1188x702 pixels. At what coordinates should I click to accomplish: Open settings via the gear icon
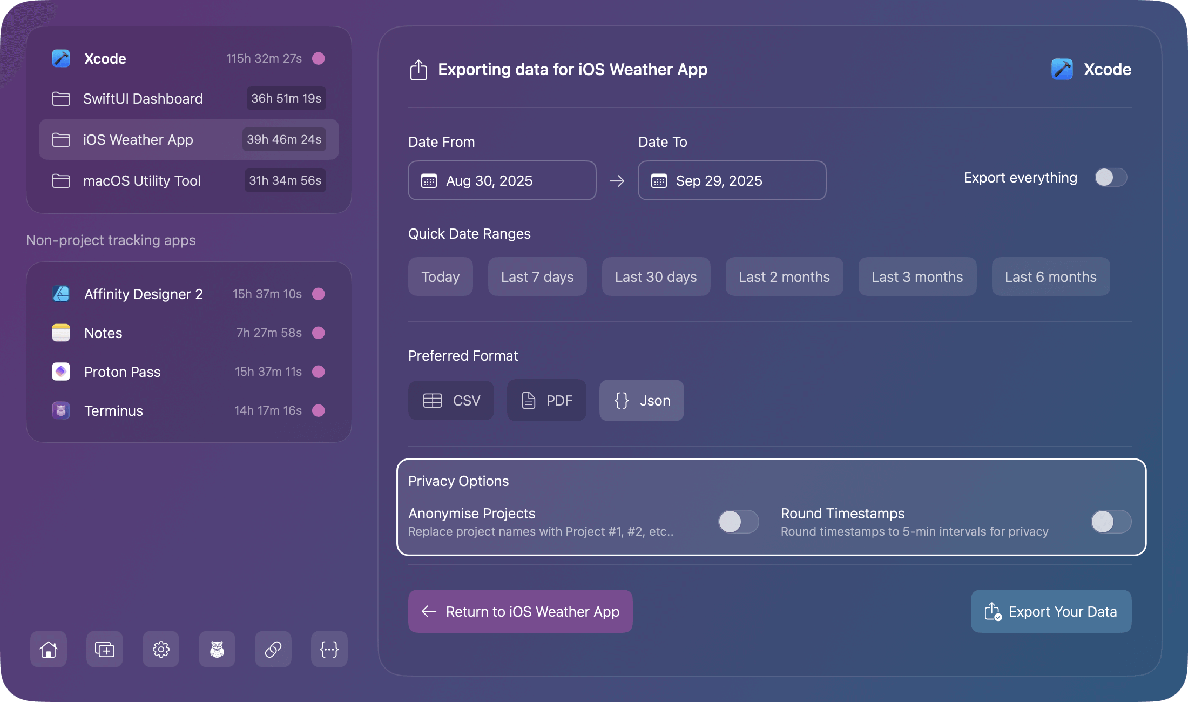(x=161, y=649)
